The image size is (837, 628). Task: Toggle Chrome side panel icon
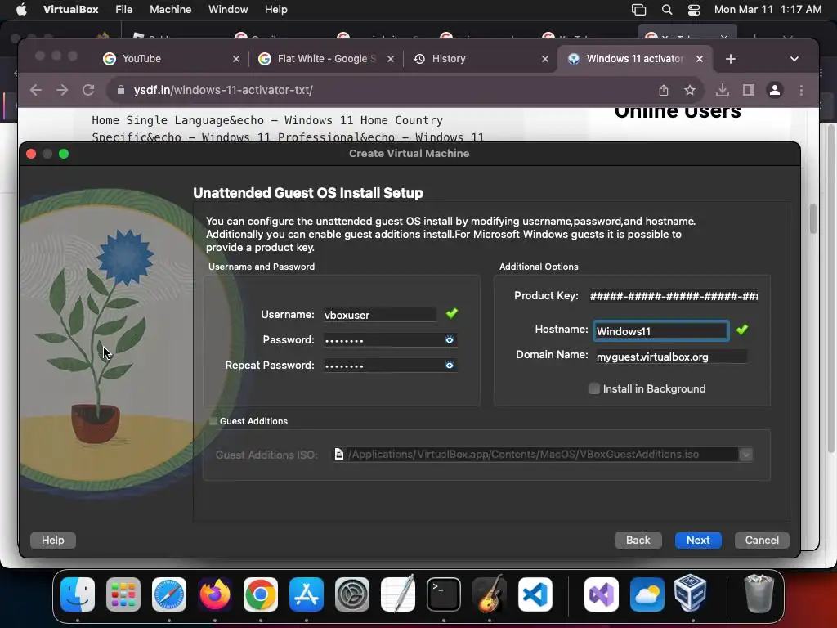(x=749, y=90)
